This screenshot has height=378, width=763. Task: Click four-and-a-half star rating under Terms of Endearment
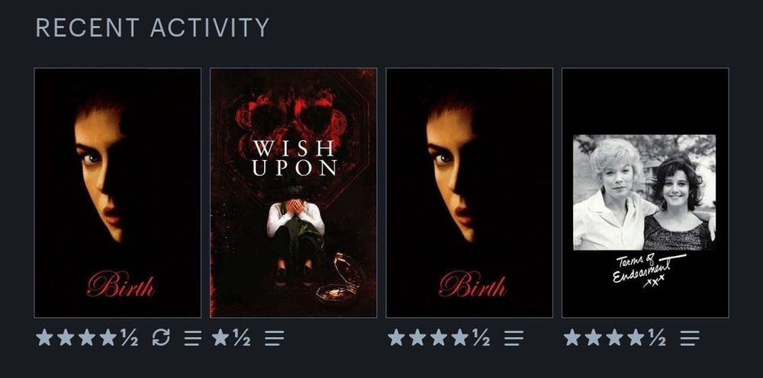click(x=614, y=337)
